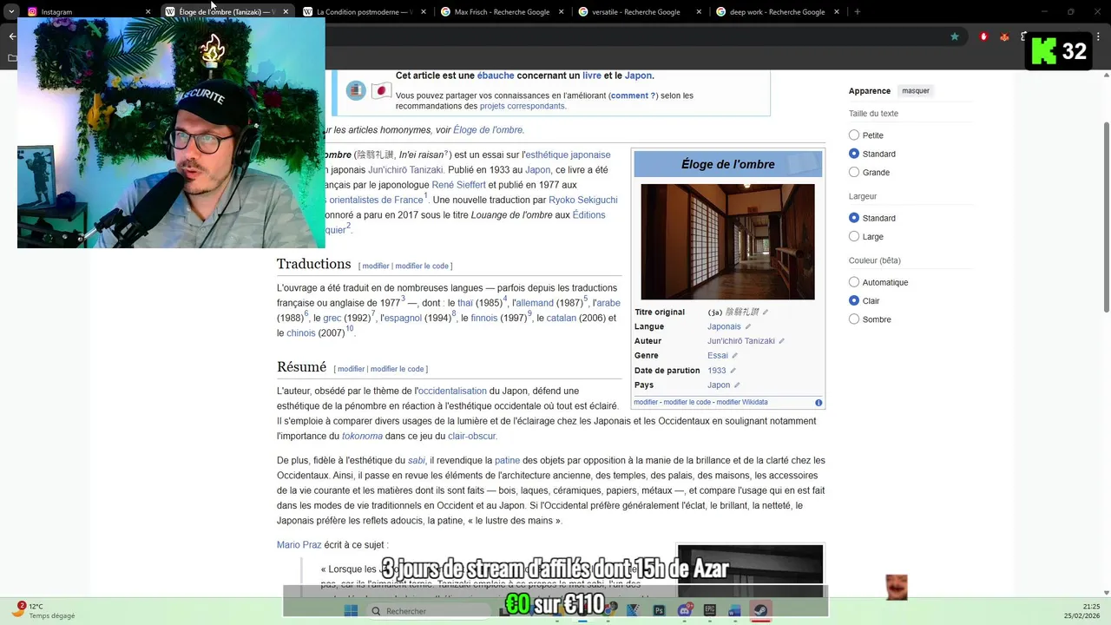Switch to versatile Google search tab
The image size is (1111, 625).
coord(640,12)
